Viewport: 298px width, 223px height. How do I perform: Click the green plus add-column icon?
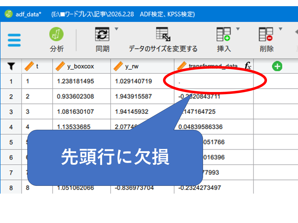coord(277,66)
